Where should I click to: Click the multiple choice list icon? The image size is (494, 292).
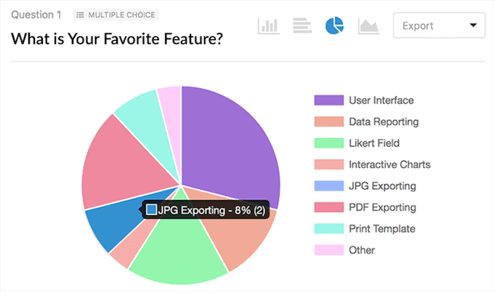pyautogui.click(x=81, y=15)
